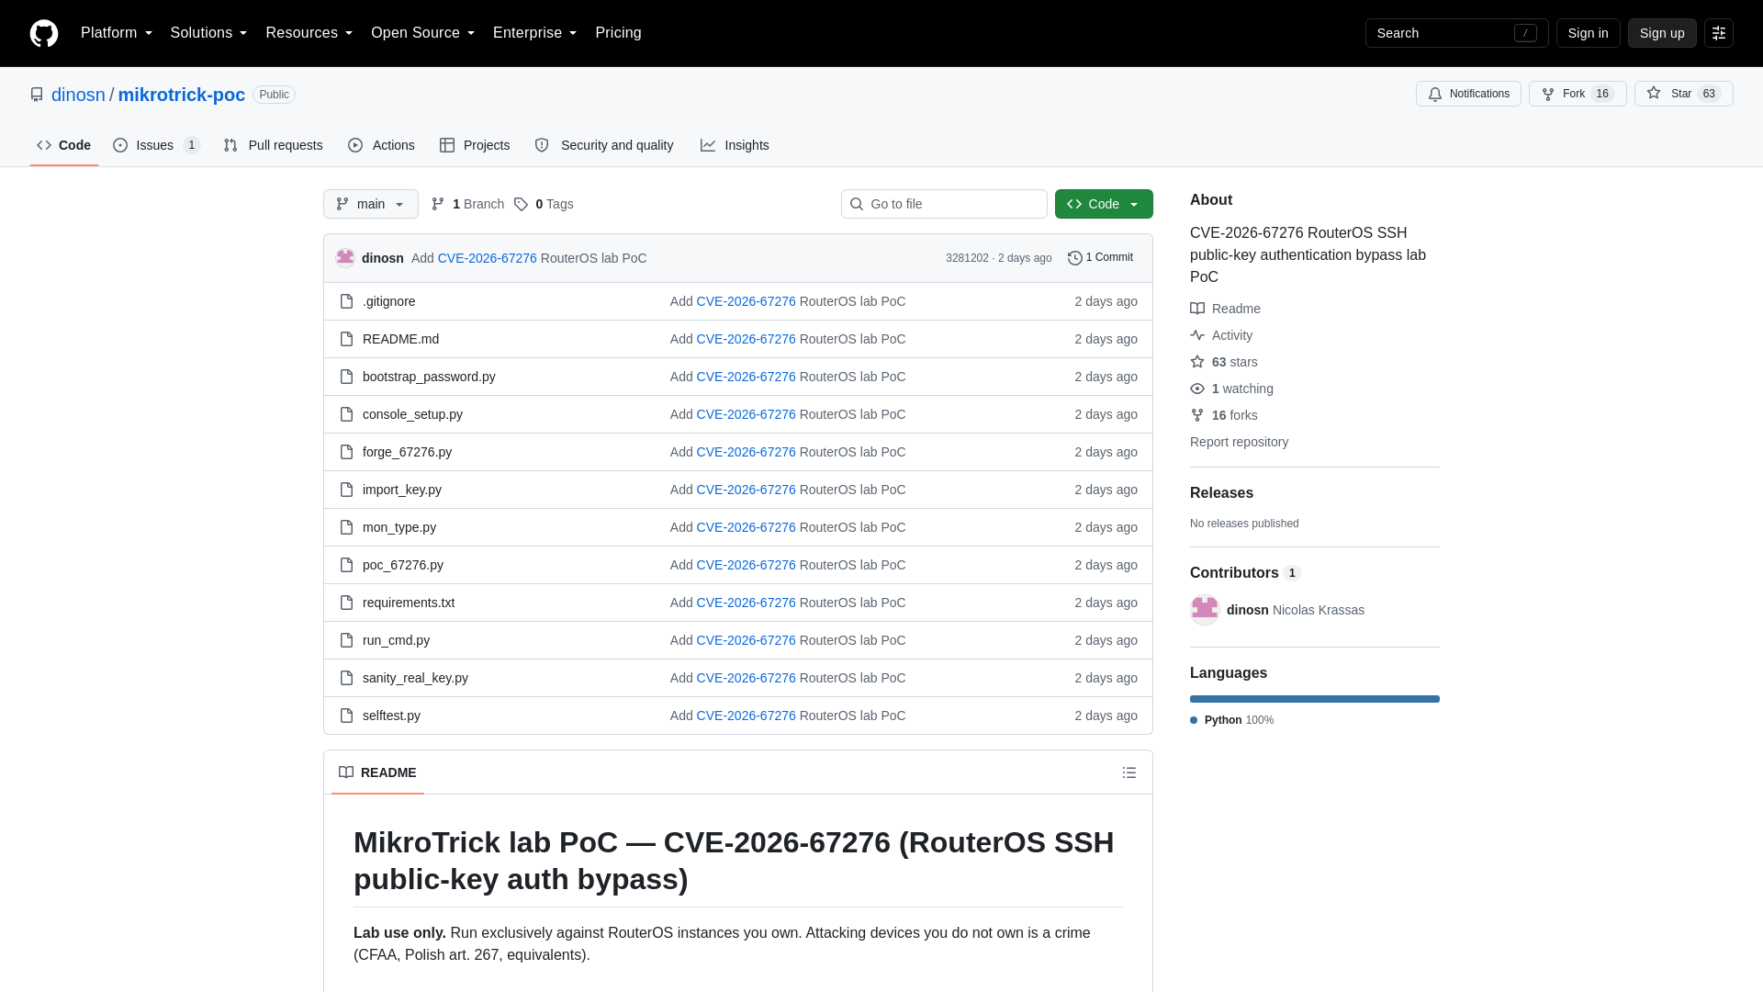Click the fork icon beside 16 forks
This screenshot has width=1763, height=992.
pyautogui.click(x=1197, y=415)
